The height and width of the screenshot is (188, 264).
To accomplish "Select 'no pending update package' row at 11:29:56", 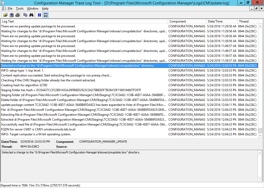I will 129,26.
